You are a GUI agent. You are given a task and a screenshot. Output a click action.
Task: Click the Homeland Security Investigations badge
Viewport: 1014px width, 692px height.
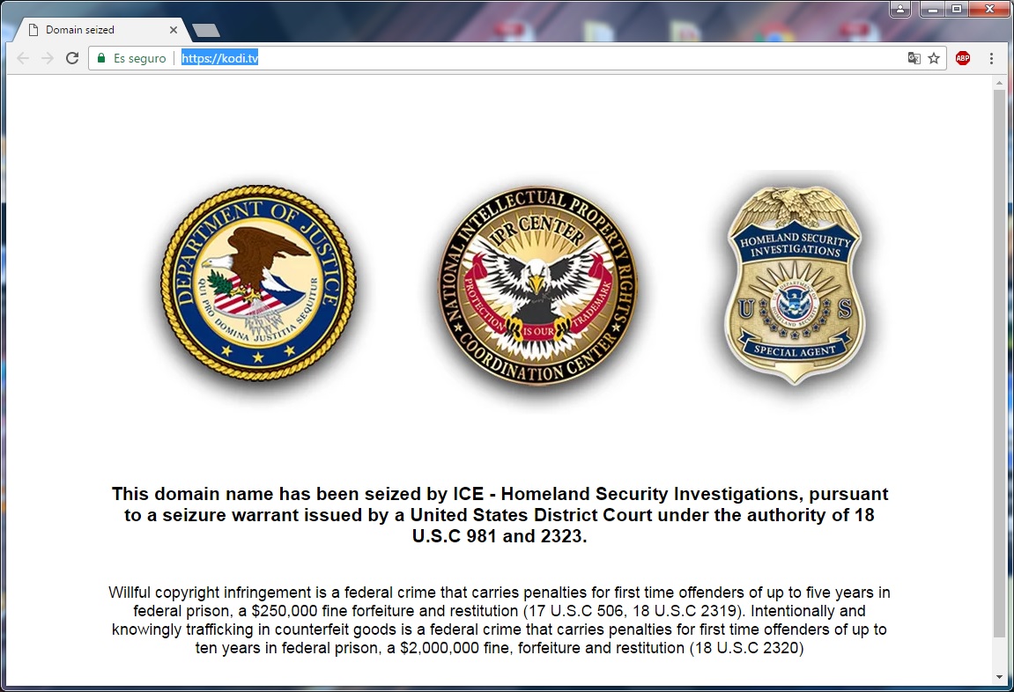click(795, 285)
